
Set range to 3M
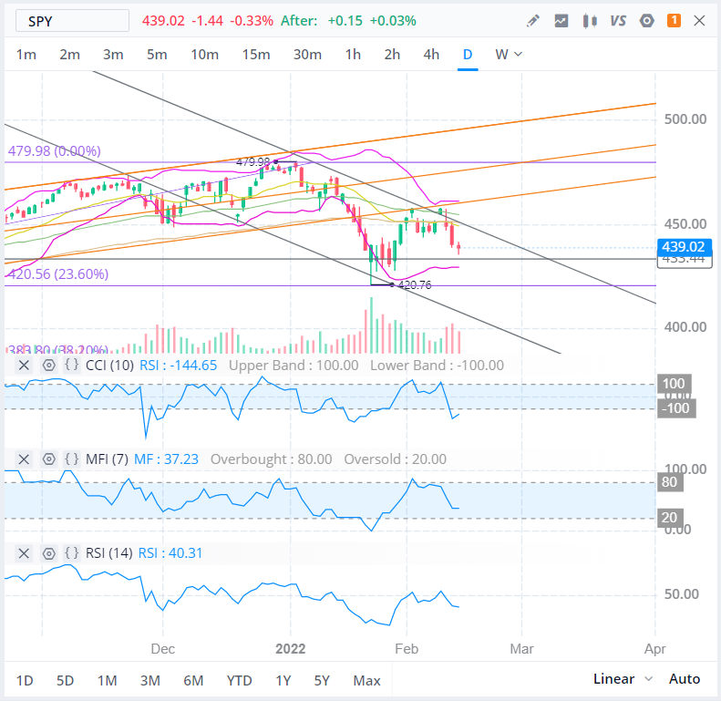pyautogui.click(x=149, y=680)
